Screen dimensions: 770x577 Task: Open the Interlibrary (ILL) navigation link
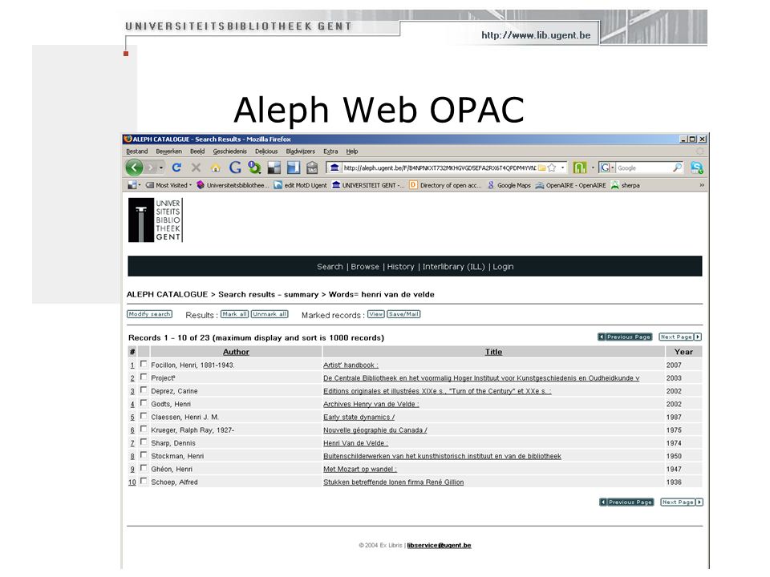(x=453, y=266)
